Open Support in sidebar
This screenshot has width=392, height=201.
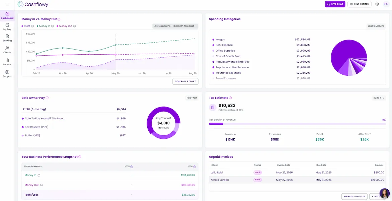(x=7, y=74)
